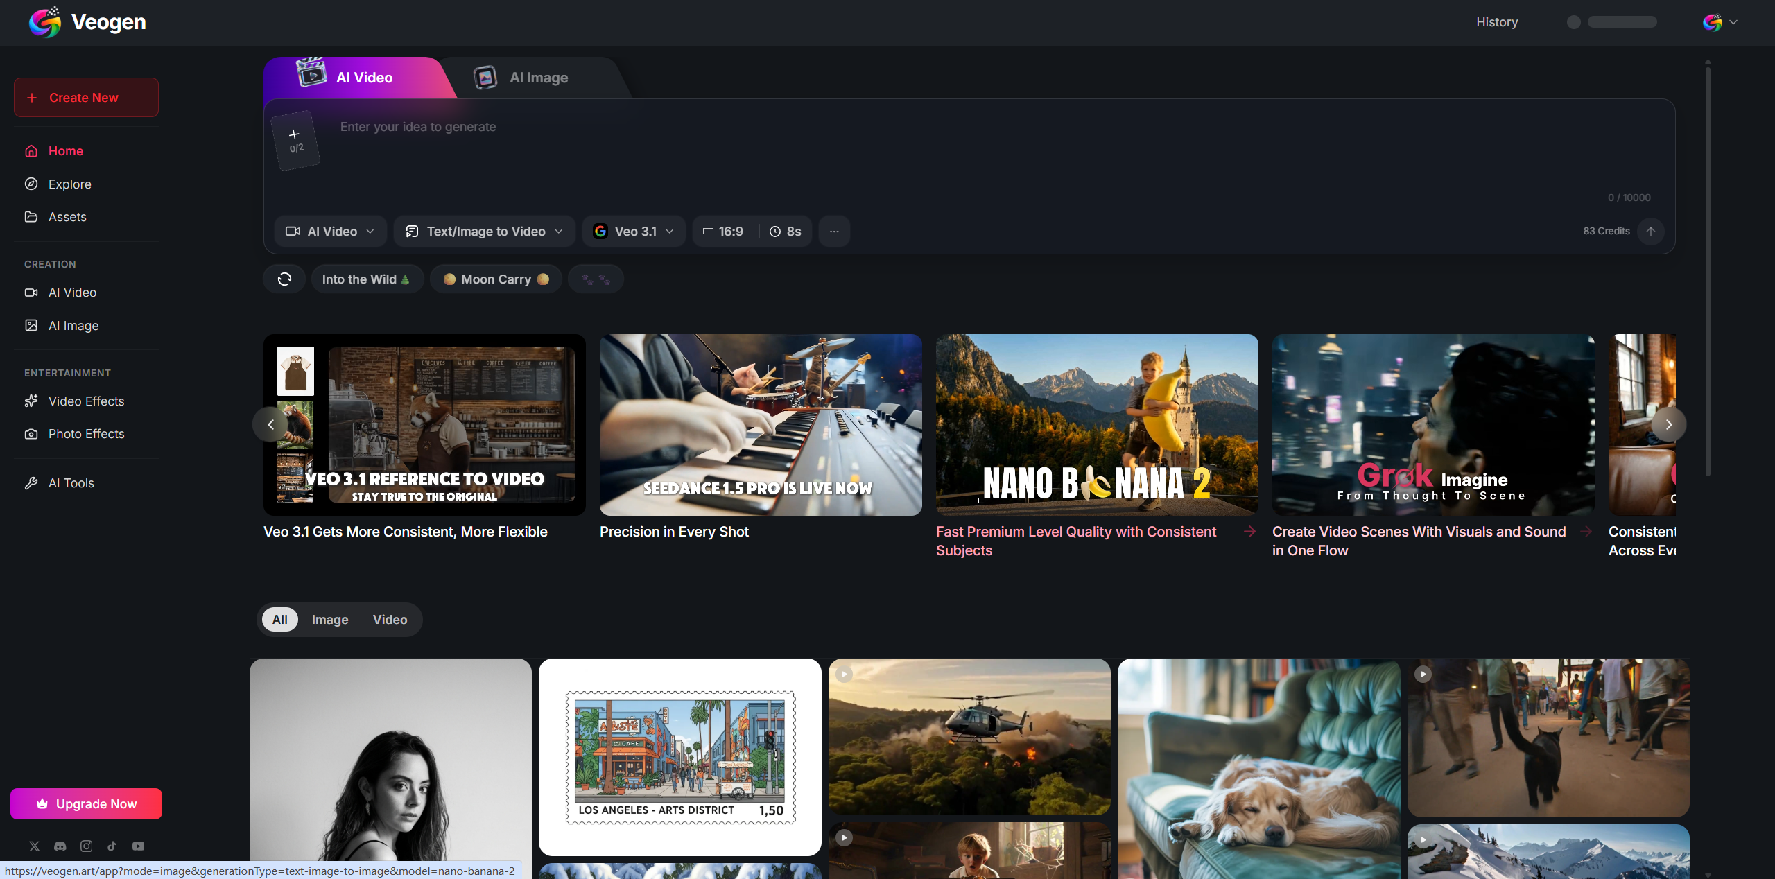Screen dimensions: 1775x879
Task: Open more options ellipsis button
Action: [x=834, y=232]
